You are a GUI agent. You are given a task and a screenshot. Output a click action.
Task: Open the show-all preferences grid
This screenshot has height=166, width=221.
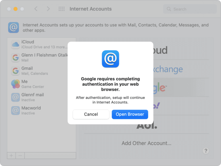click(62, 9)
